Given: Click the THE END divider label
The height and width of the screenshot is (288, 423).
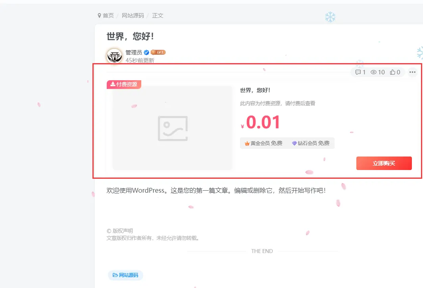Looking at the screenshot, I should [262, 251].
